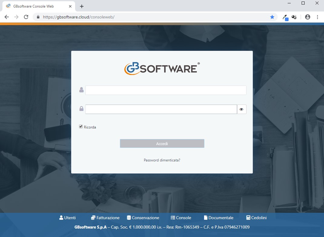Focus the password input field
324x237 pixels.
(x=161, y=109)
